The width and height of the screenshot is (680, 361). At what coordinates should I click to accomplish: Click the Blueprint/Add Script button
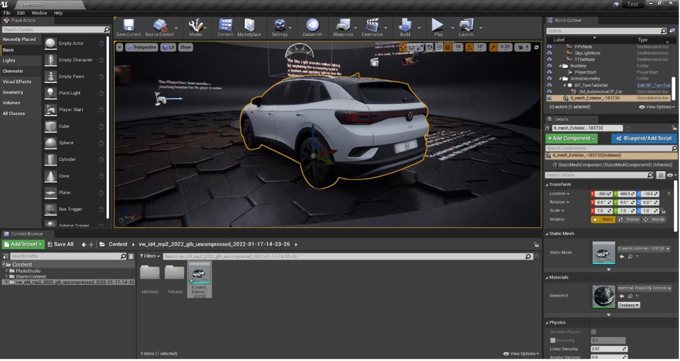[644, 138]
